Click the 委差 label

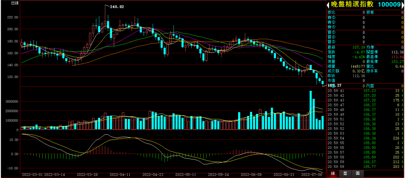pyautogui.click(x=370, y=12)
